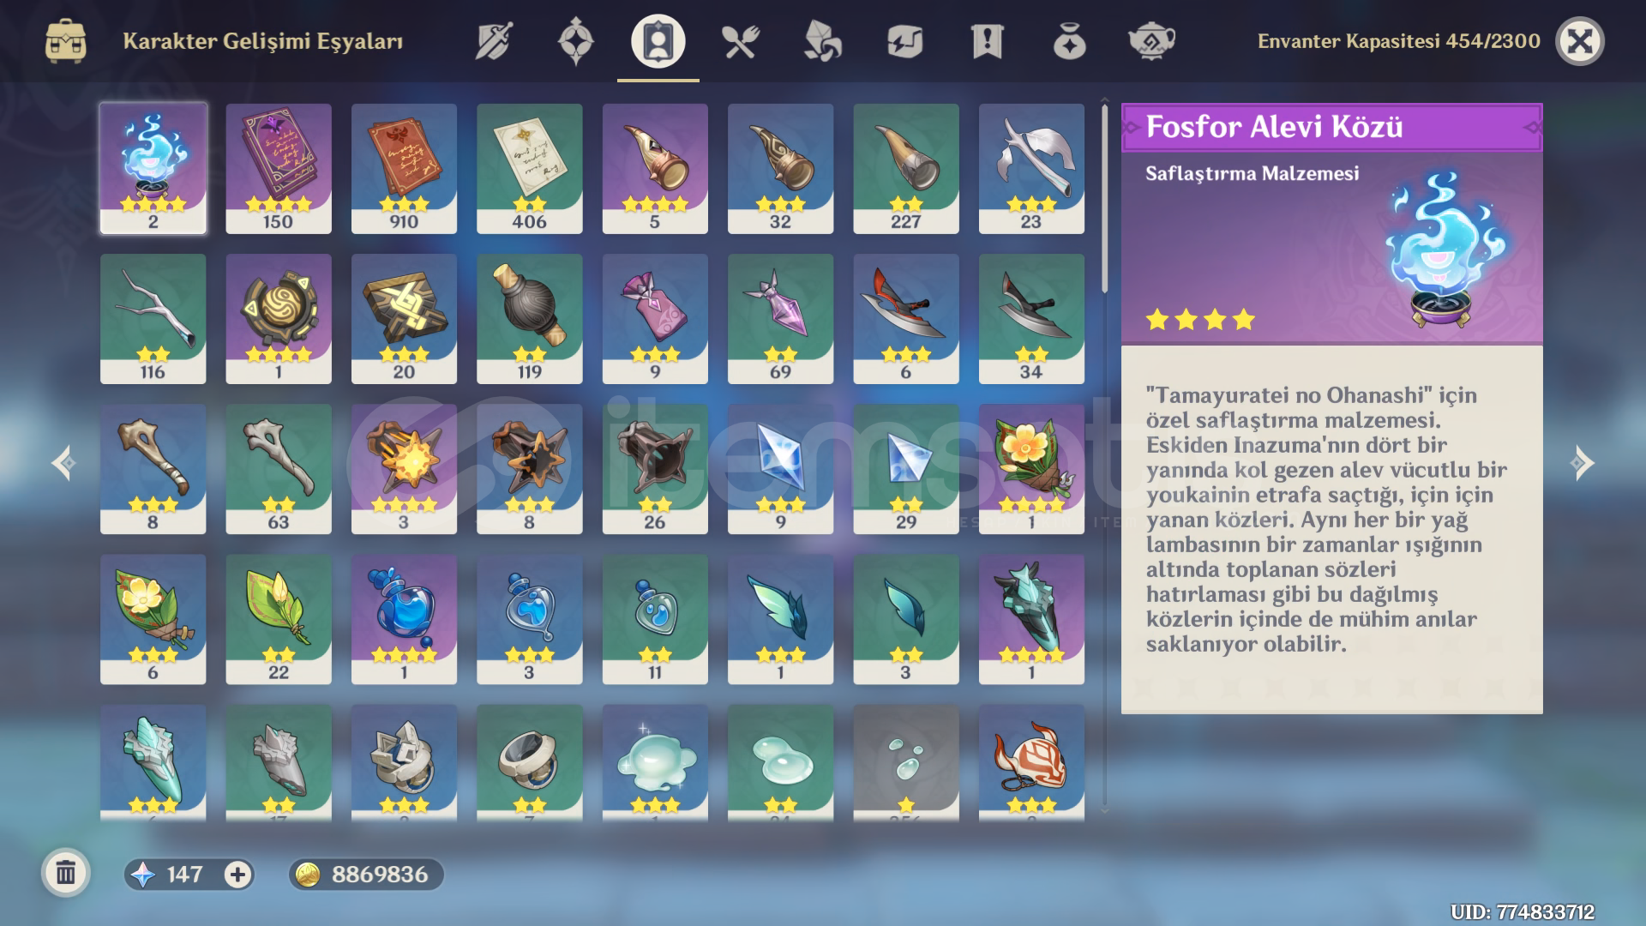Screen dimensions: 1646x926
Task: Click the trash can delete icon
Action: tap(66, 874)
